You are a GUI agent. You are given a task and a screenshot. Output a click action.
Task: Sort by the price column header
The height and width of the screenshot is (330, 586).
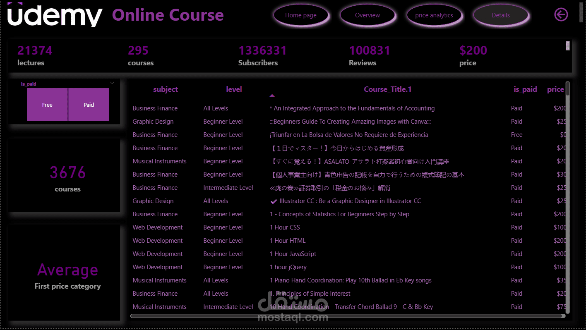(555, 89)
